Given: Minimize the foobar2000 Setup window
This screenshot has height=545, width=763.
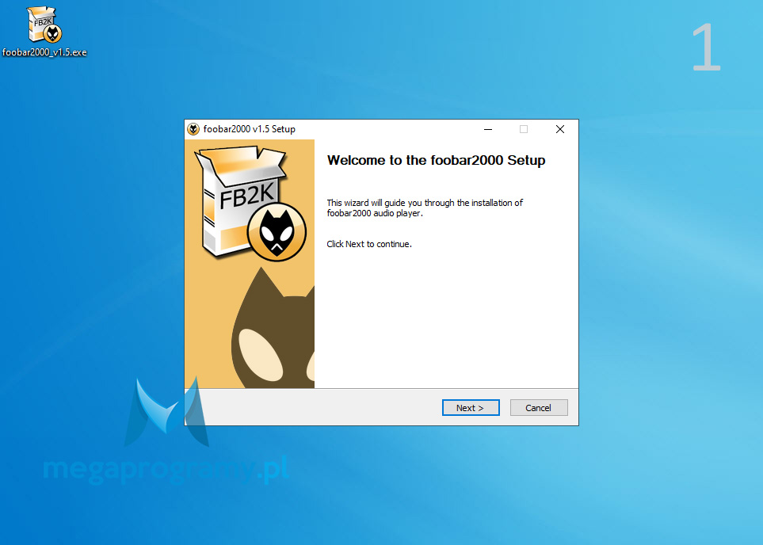Looking at the screenshot, I should (x=488, y=129).
